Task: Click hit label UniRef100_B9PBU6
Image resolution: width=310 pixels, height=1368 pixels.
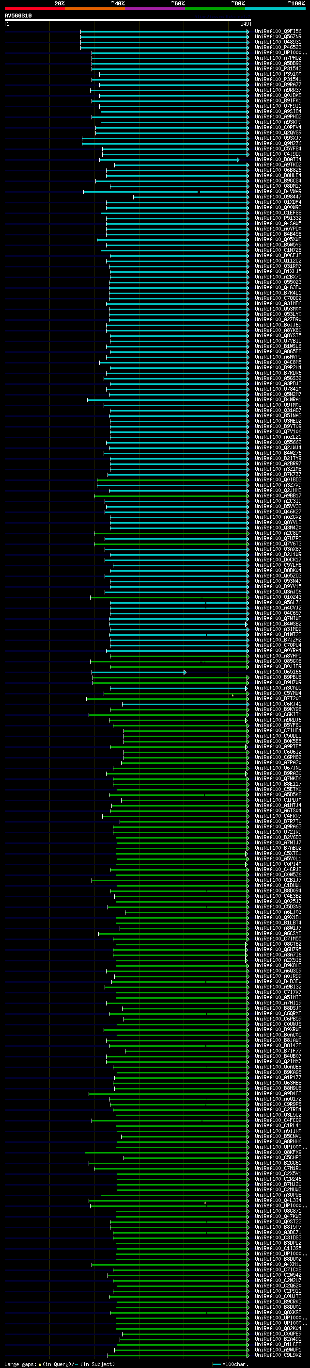Action: 278,677
